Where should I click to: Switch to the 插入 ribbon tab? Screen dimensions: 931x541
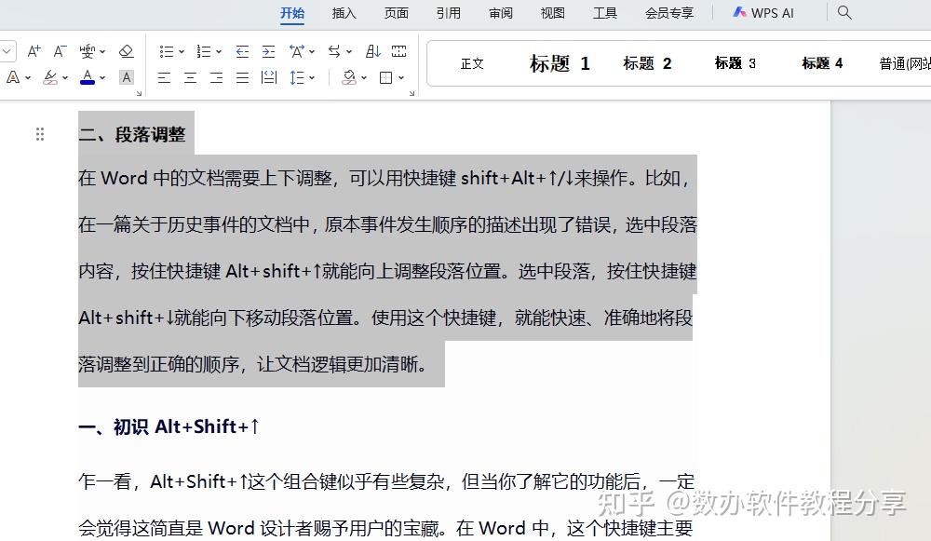(x=344, y=13)
